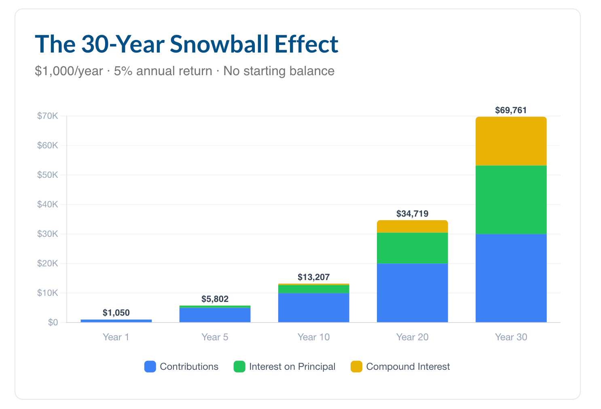Click the $34,719 total label
The height and width of the screenshot is (409, 601).
[x=412, y=214]
